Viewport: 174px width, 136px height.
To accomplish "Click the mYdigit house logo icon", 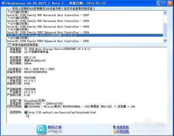I will click(41, 129).
